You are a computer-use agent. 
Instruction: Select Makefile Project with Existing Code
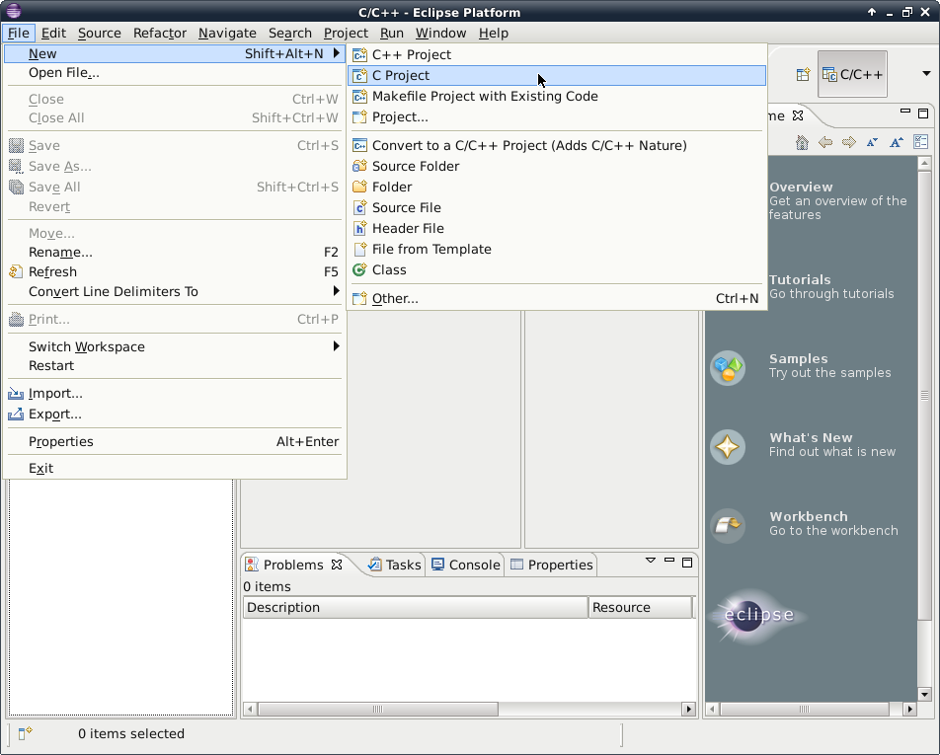tap(556, 96)
